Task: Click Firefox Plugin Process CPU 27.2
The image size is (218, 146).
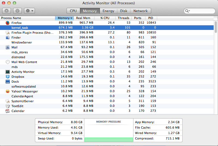Action: pos(111,32)
